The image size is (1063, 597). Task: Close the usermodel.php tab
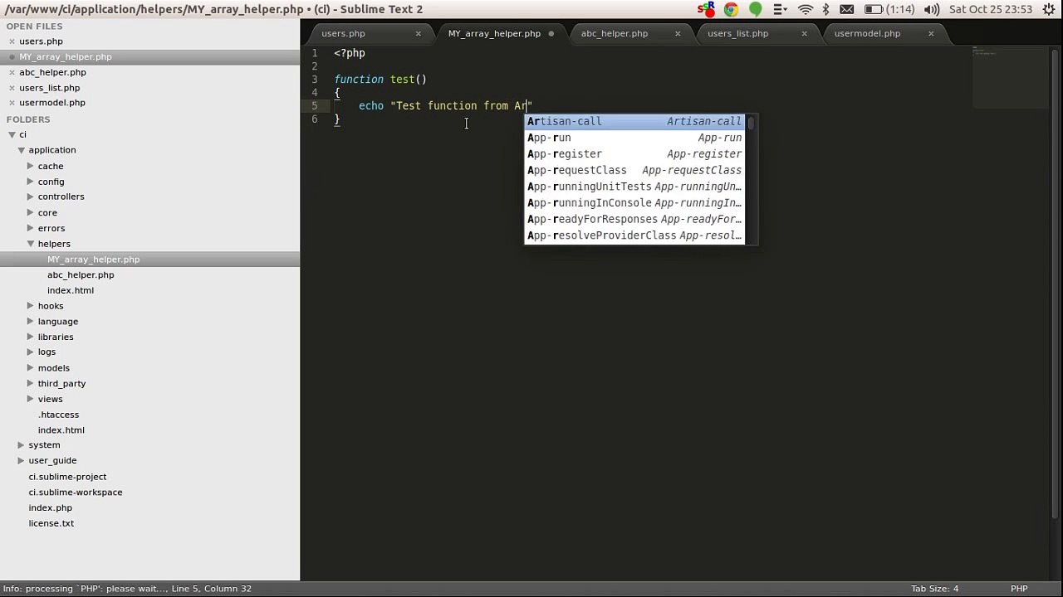tap(931, 34)
